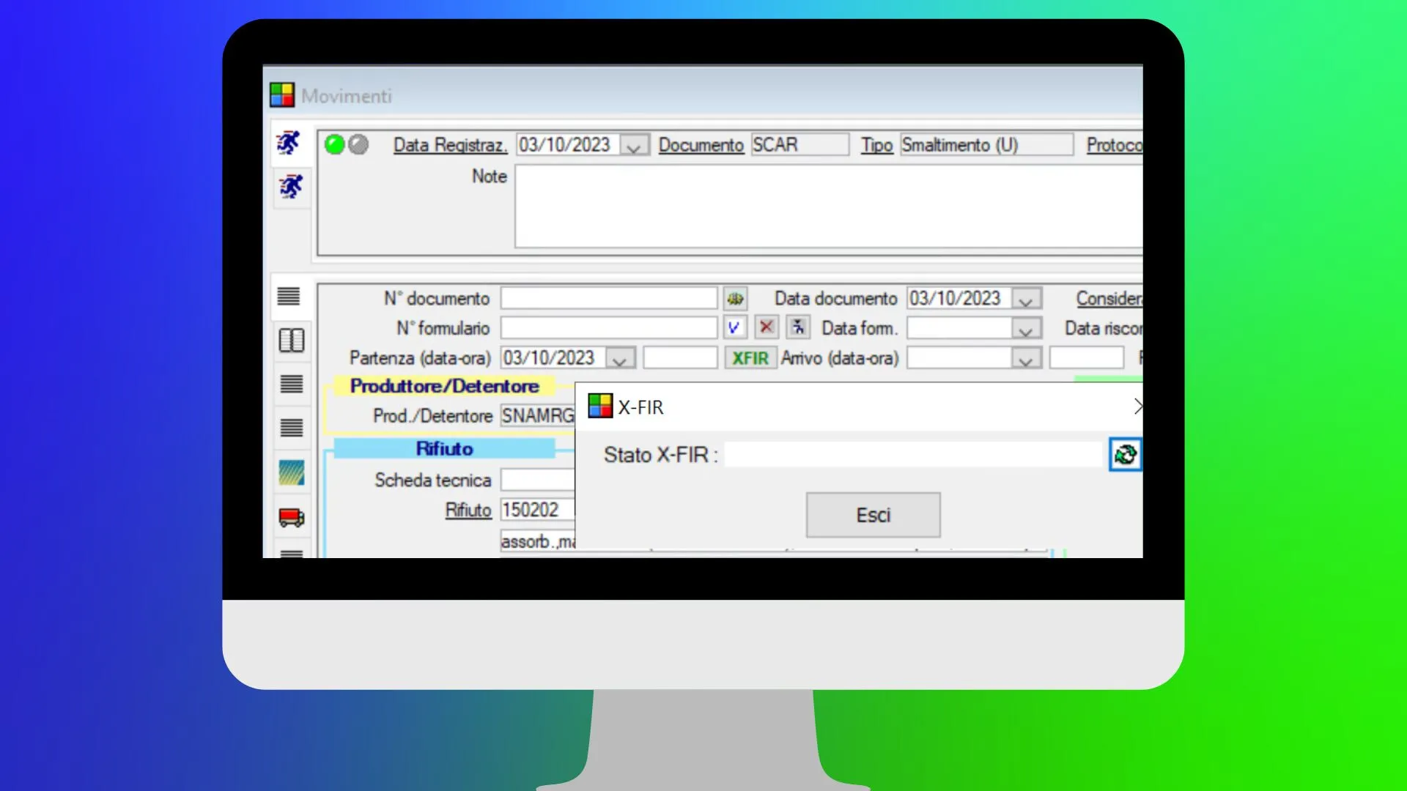The image size is (1407, 791).
Task: Click the green XFIR button
Action: pyautogui.click(x=750, y=358)
